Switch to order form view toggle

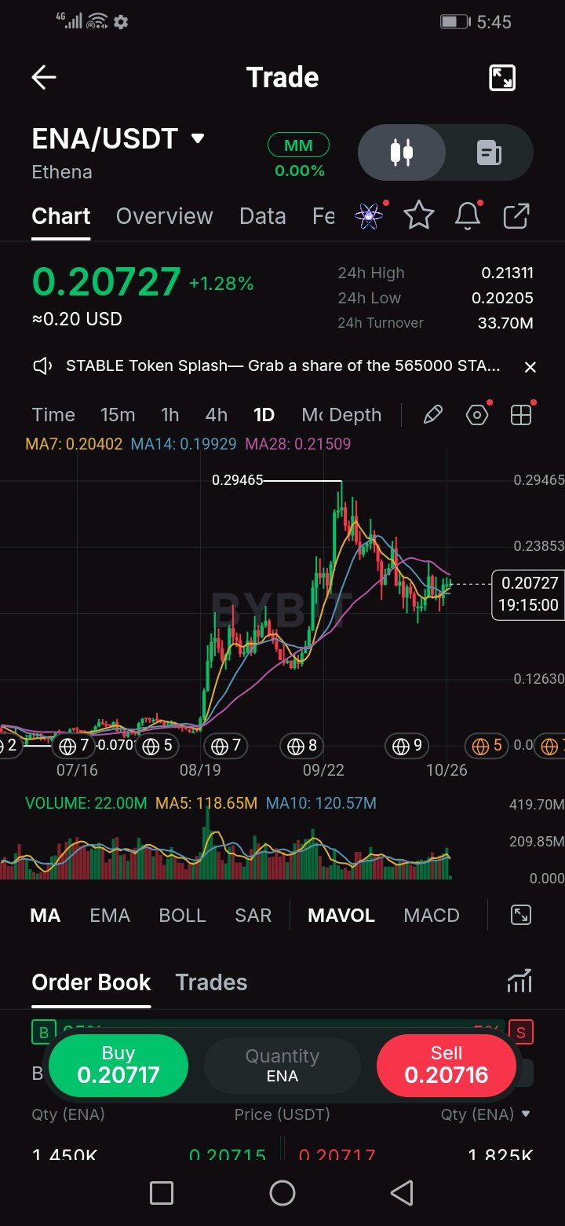[489, 152]
